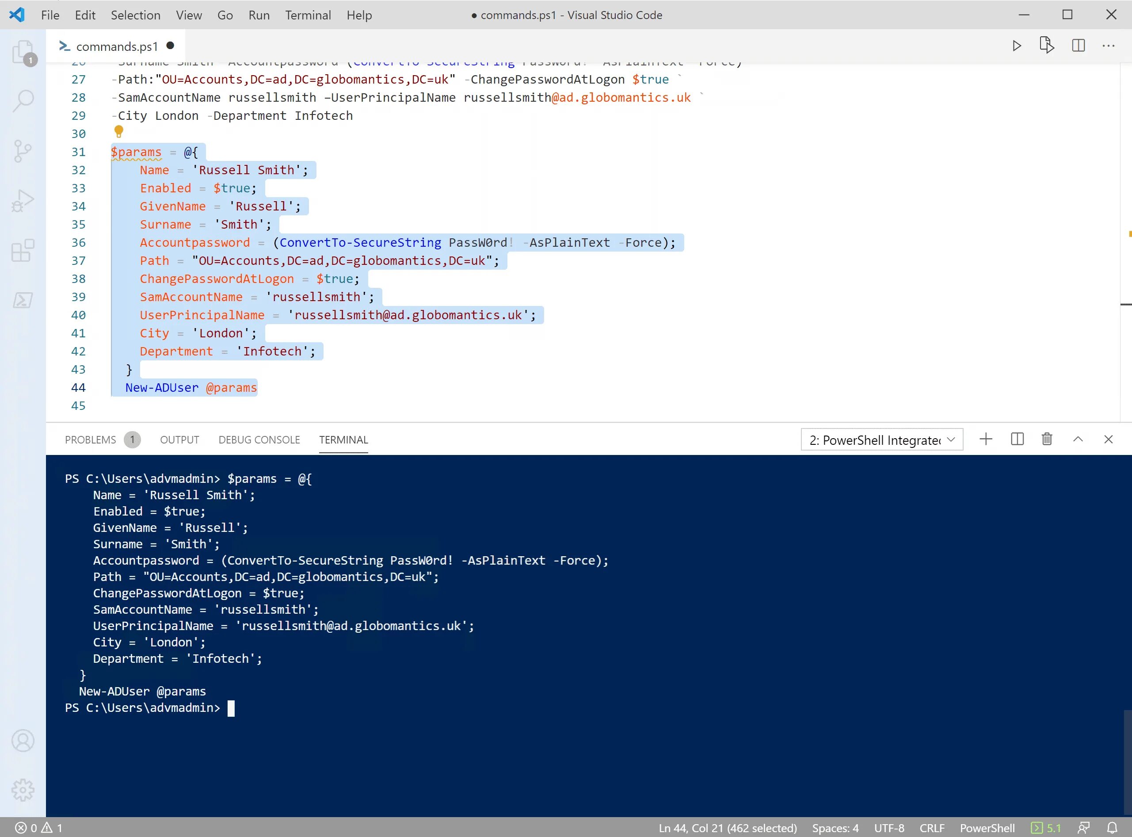The height and width of the screenshot is (837, 1132).
Task: Open the Search view in the sidebar
Action: point(23,101)
